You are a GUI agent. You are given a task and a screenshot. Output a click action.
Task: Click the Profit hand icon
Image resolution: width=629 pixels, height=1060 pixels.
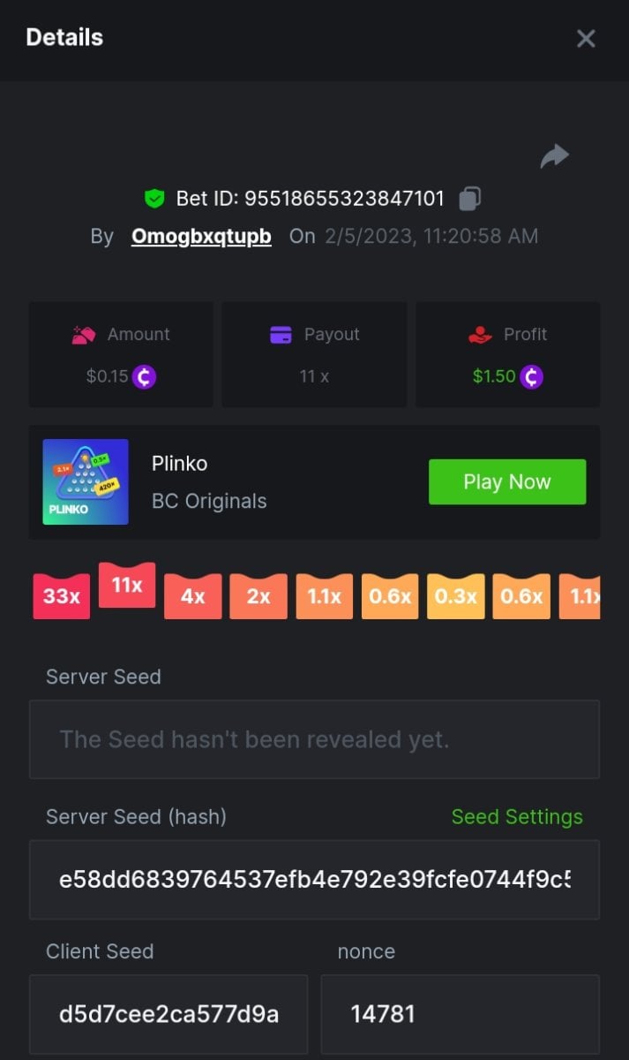point(480,335)
